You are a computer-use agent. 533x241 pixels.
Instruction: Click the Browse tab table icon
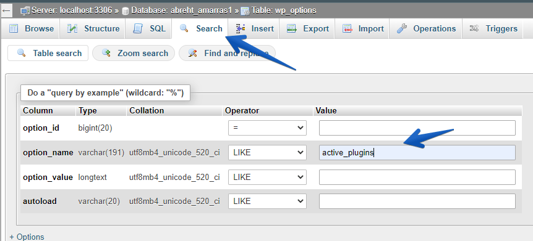click(x=13, y=28)
